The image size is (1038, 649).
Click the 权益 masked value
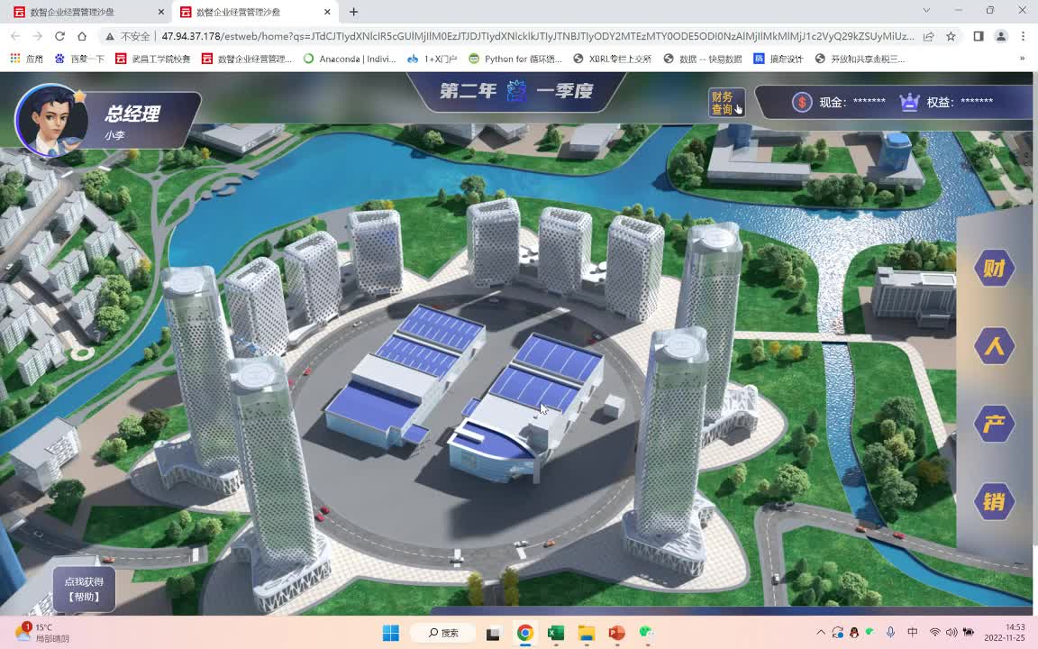click(x=977, y=101)
